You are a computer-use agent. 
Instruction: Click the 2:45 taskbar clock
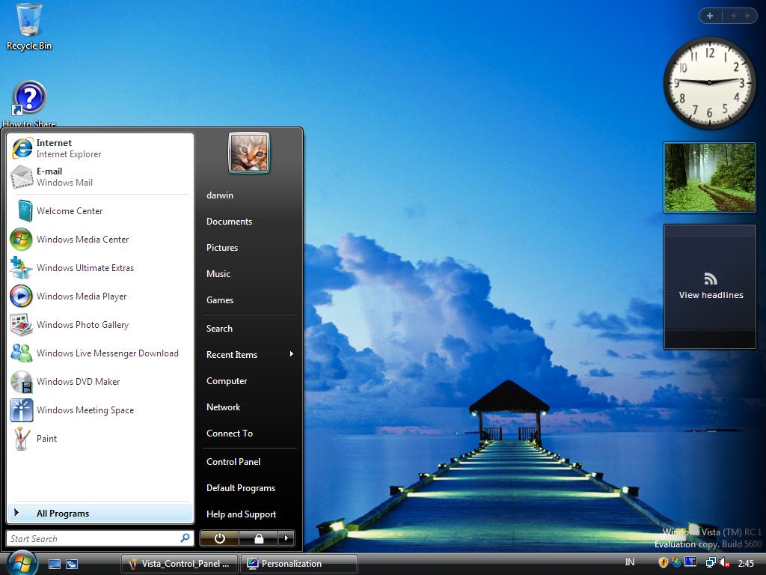pos(746,563)
